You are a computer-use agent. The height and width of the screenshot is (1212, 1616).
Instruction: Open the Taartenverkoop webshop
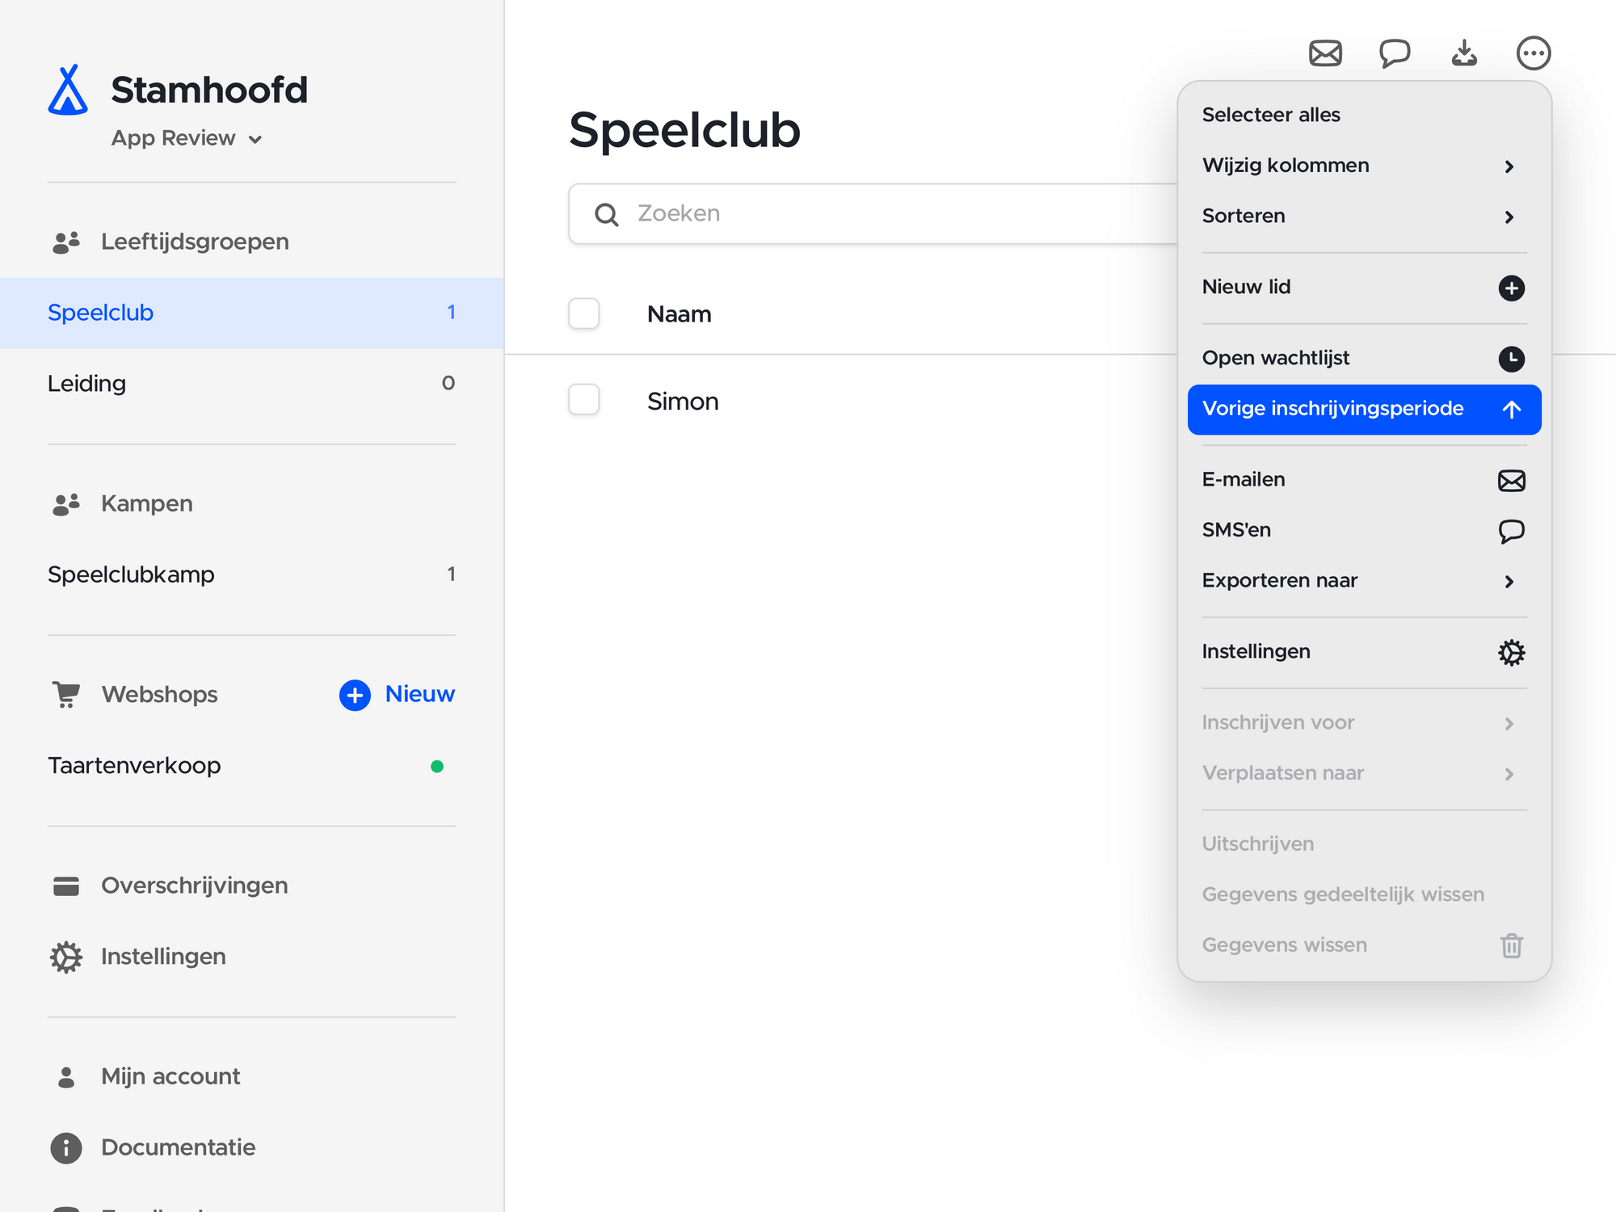tap(251, 765)
